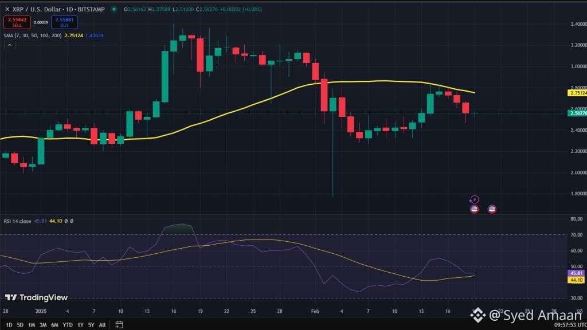Click the 09:57:53 UTC timezone clock
This screenshot has width=587, height=330.
570,325
